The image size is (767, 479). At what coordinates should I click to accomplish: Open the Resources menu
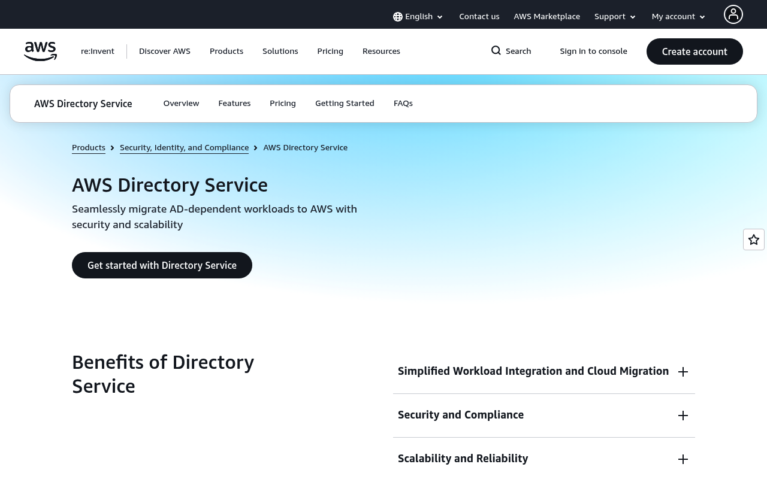coord(381,51)
